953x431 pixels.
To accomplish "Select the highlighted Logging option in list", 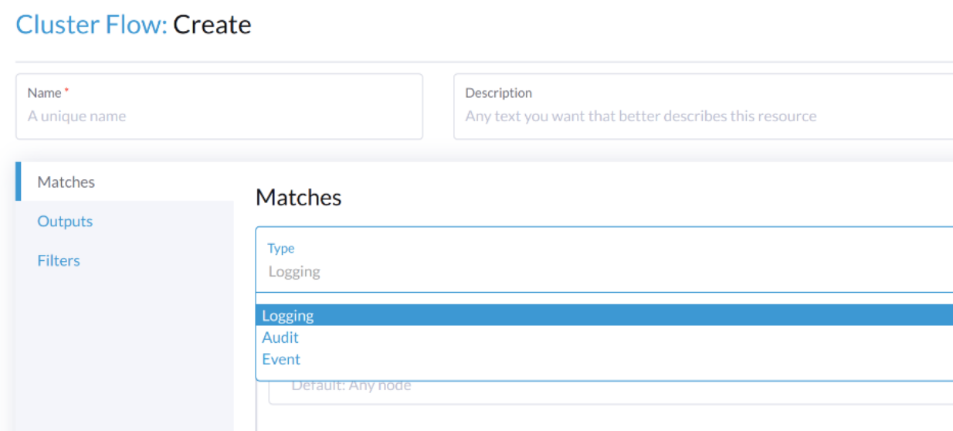I will click(288, 315).
